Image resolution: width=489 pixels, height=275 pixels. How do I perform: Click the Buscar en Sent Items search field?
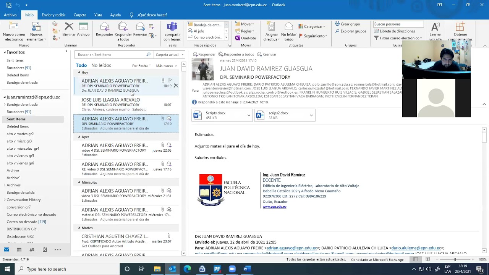pos(113,55)
